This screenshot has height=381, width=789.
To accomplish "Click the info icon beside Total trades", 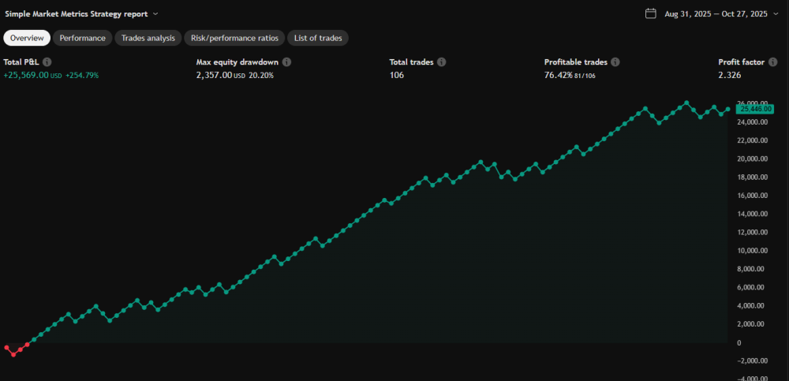I will (x=442, y=62).
